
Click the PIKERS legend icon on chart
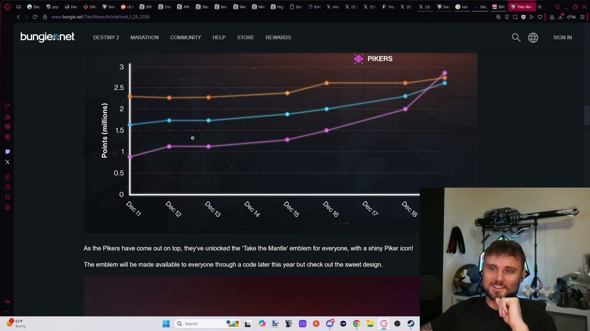(359, 59)
